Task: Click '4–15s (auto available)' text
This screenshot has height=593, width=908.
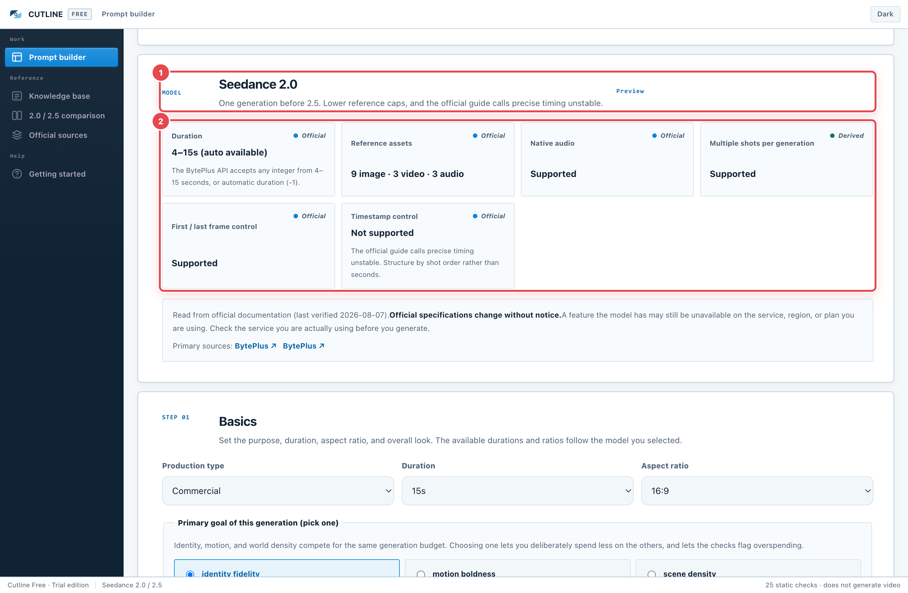Action: coord(219,153)
